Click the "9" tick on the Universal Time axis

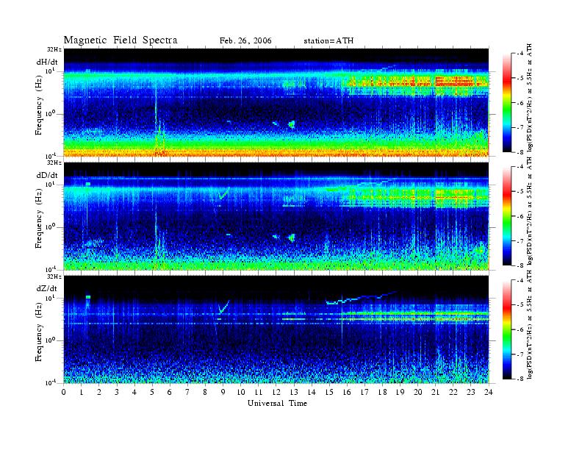tap(223, 392)
